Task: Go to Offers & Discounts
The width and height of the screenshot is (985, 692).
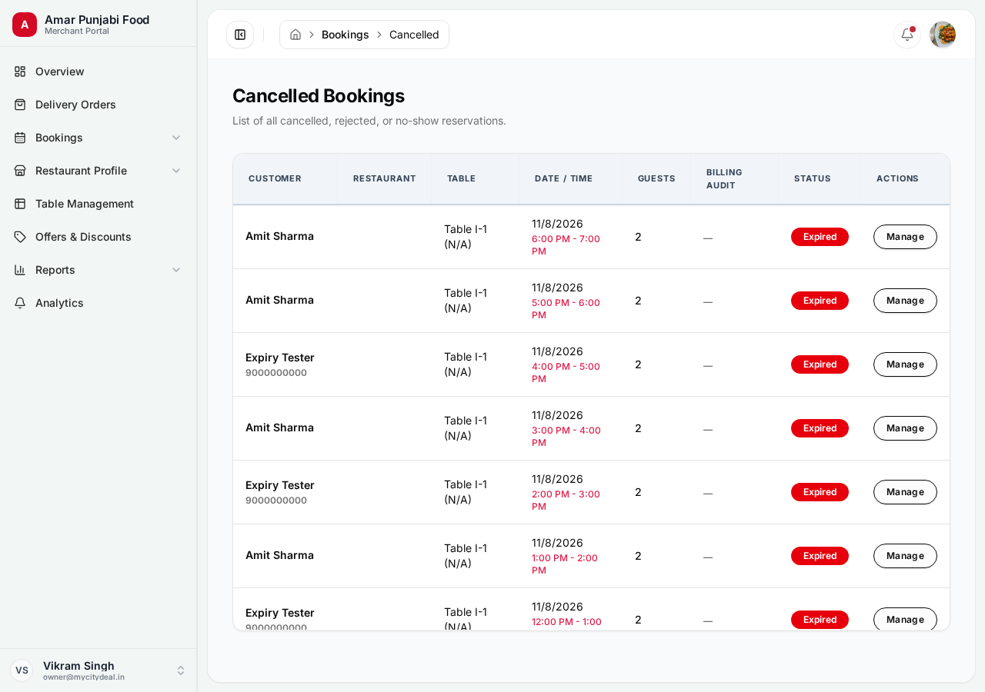Action: pos(98,237)
